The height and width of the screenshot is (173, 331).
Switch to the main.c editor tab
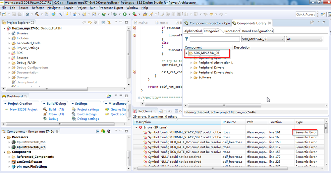[141, 22]
